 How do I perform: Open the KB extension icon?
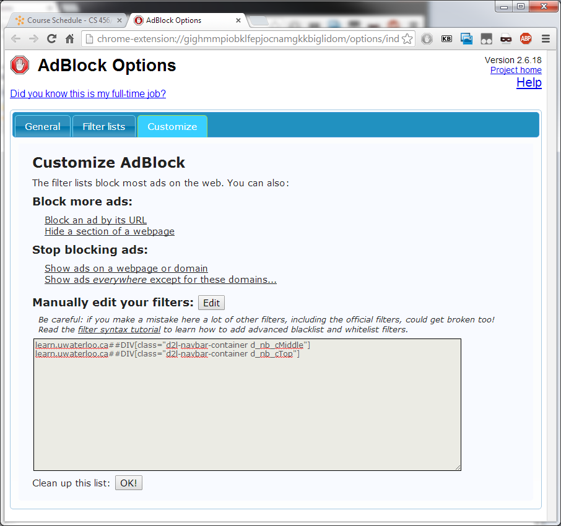pos(446,38)
